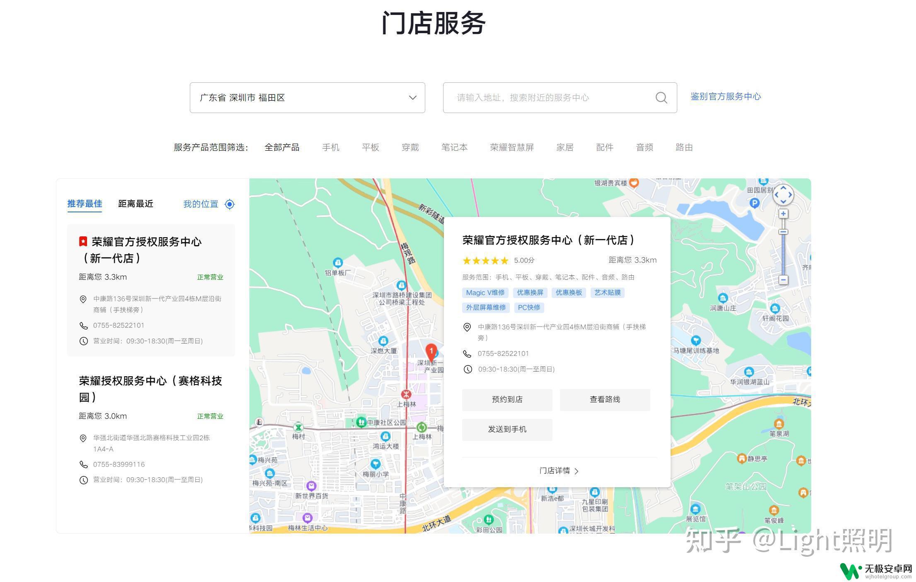Click the 查看路线 button
Screen dimensions: 916x582
pos(605,399)
